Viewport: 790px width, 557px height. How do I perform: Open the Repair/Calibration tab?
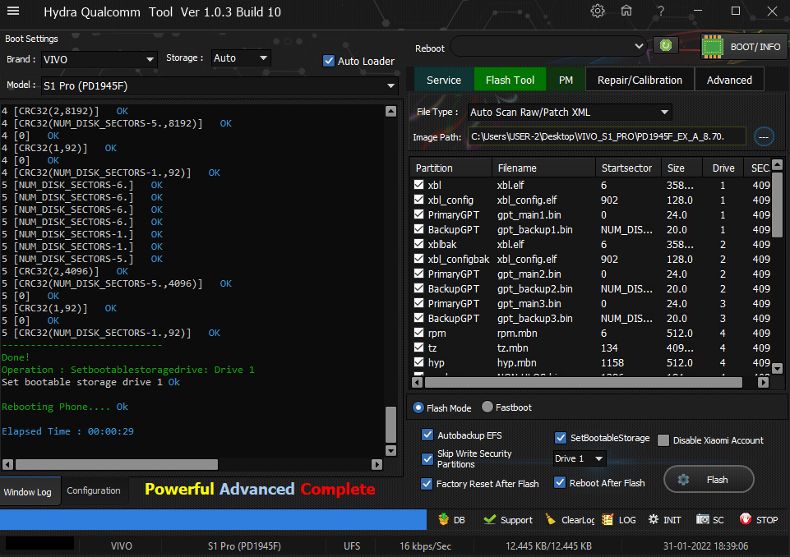click(640, 80)
